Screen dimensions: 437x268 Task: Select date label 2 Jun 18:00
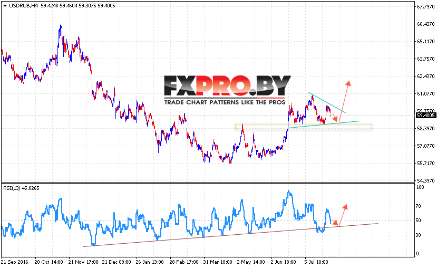[x=283, y=262]
